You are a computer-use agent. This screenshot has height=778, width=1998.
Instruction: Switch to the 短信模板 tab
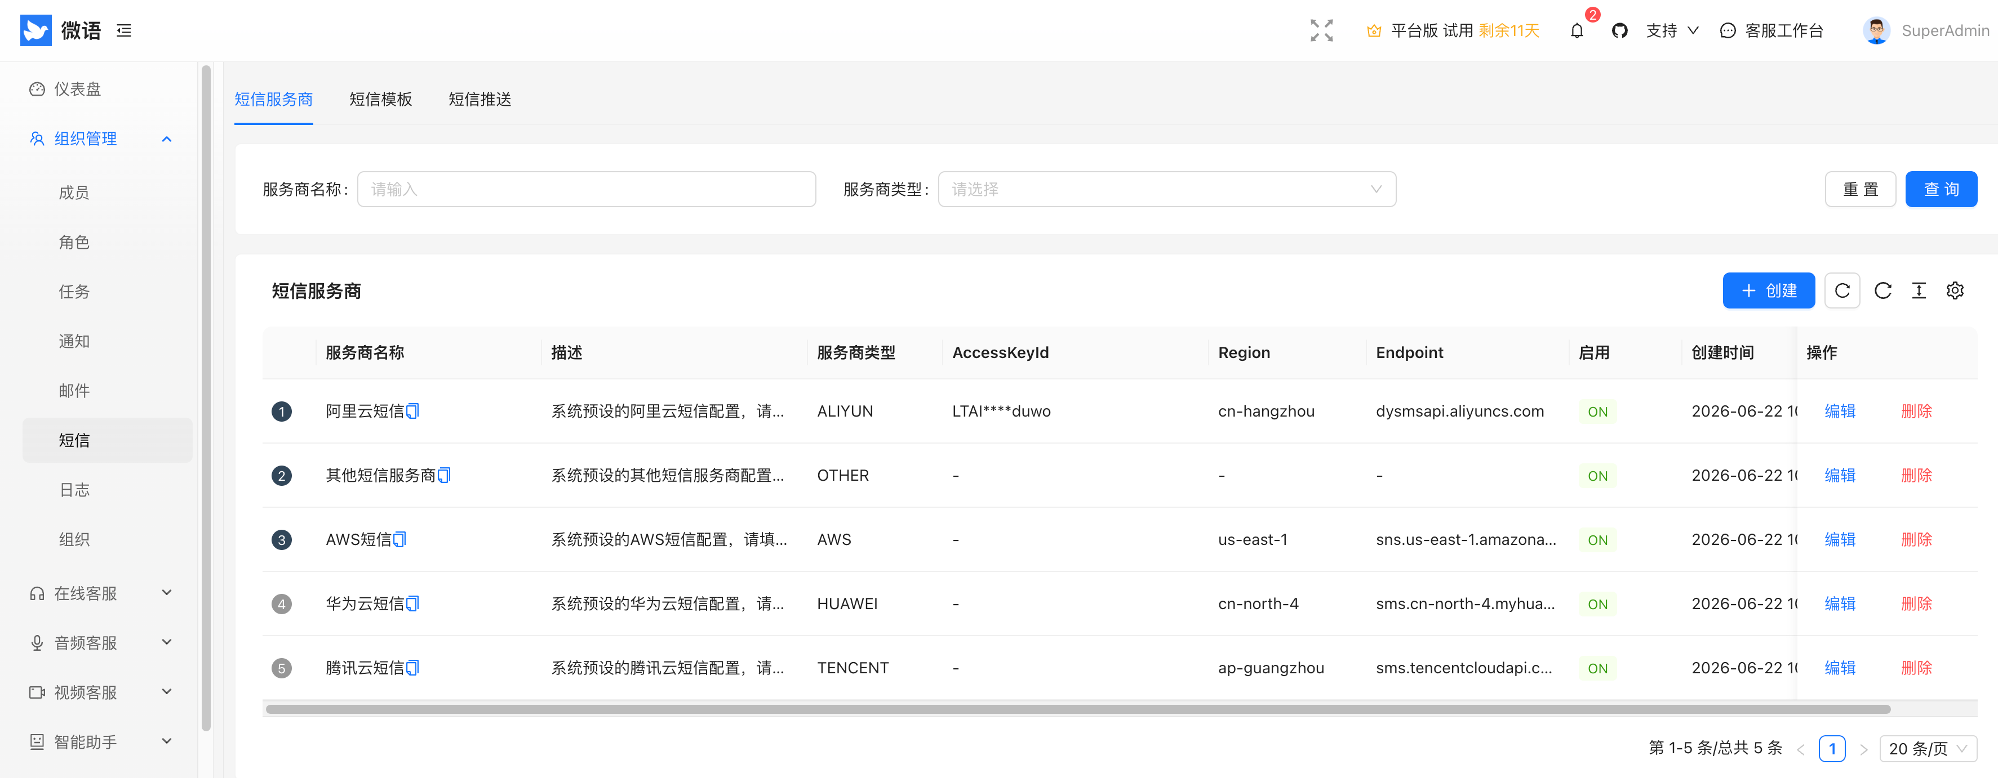(380, 99)
